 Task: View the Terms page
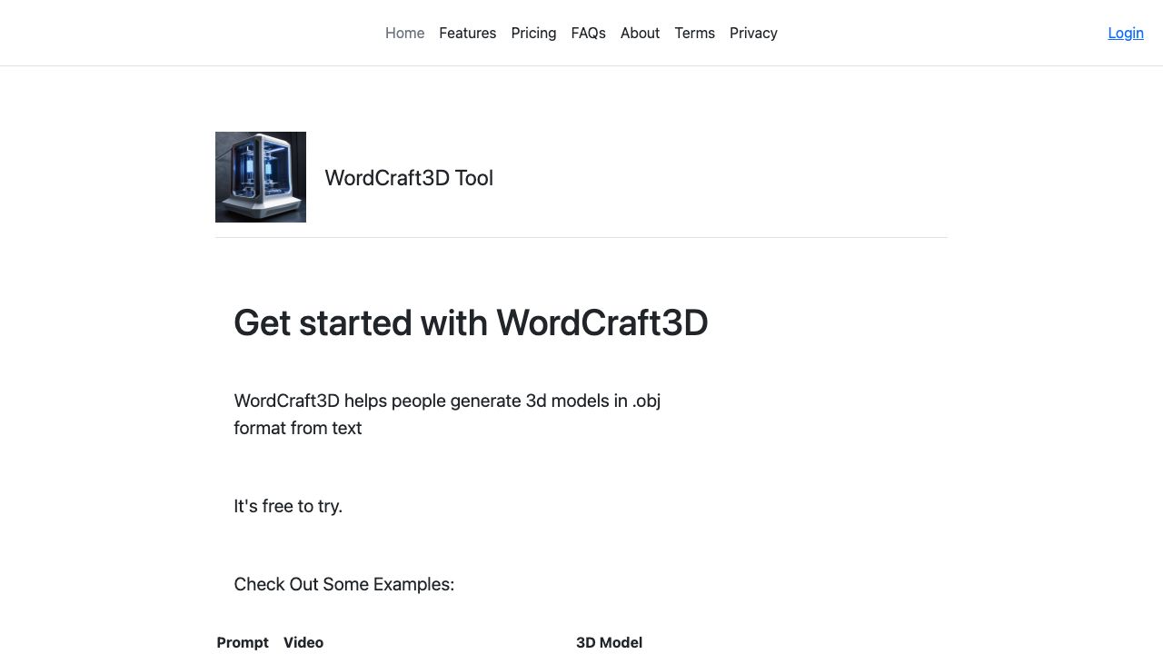coord(694,33)
